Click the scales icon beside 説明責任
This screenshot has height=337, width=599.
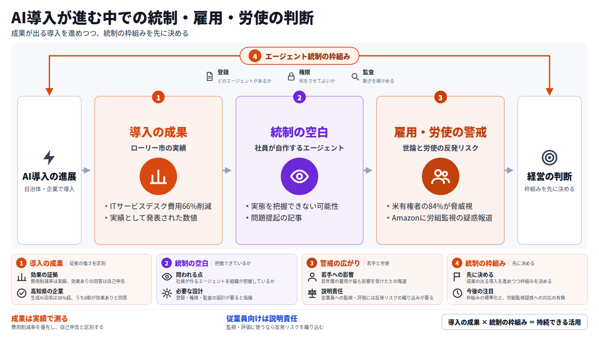tap(312, 293)
